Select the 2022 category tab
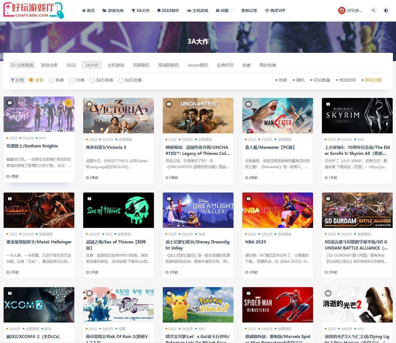This screenshot has height=343, width=396. pos(71,65)
